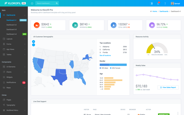
Task: Click the search magnifier icon
Action: (x=57, y=3)
